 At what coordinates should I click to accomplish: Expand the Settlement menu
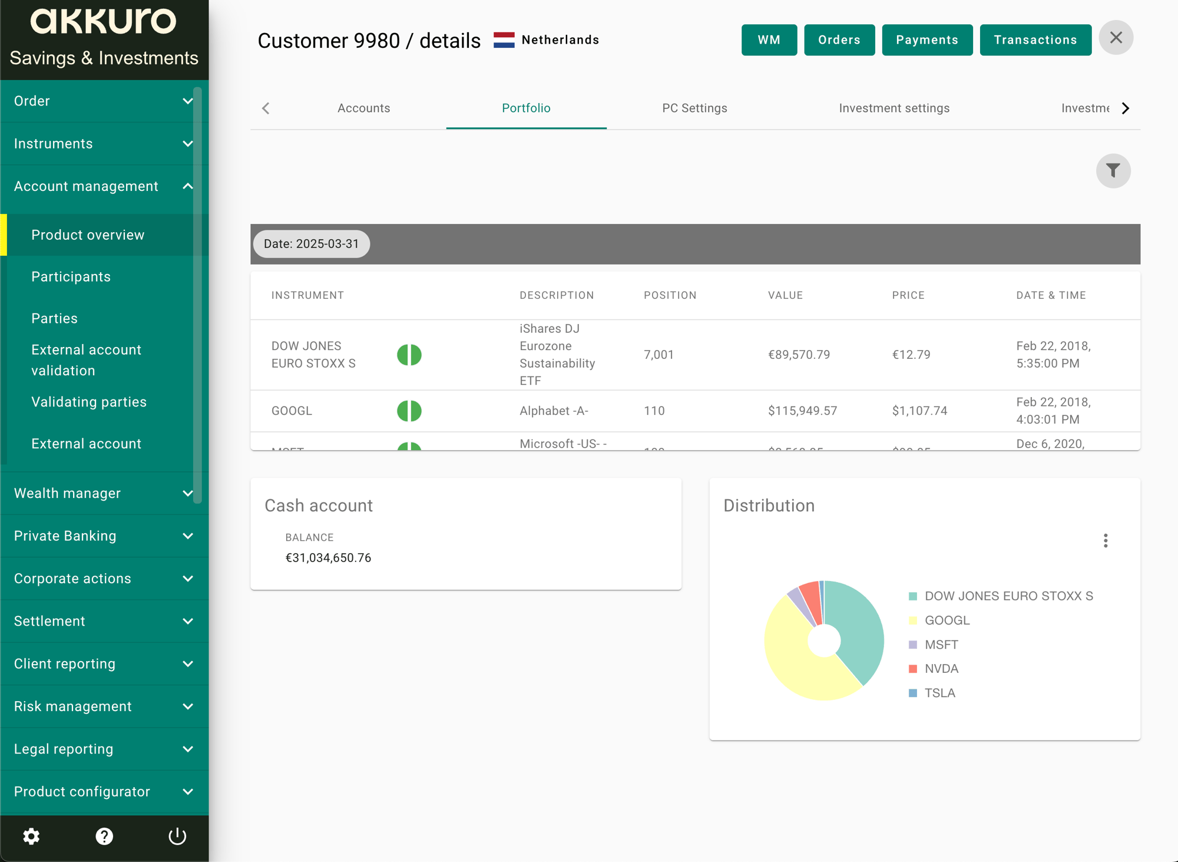104,621
